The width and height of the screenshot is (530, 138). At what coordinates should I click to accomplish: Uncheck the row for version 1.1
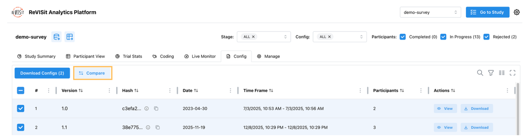(20, 127)
